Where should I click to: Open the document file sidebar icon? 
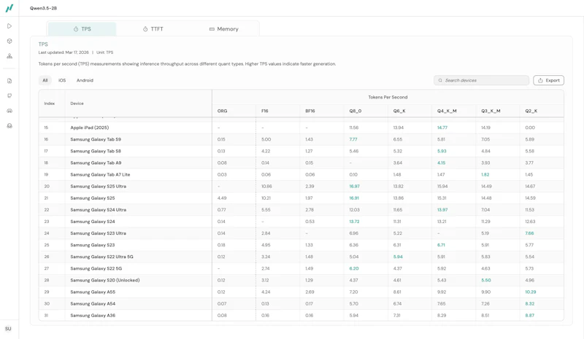point(9,81)
